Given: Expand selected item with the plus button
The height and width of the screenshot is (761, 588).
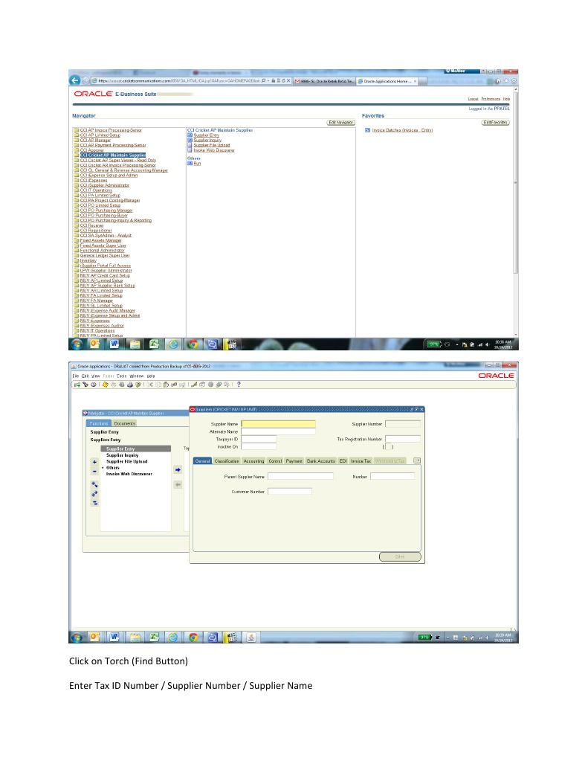Looking at the screenshot, I should (x=94, y=462).
